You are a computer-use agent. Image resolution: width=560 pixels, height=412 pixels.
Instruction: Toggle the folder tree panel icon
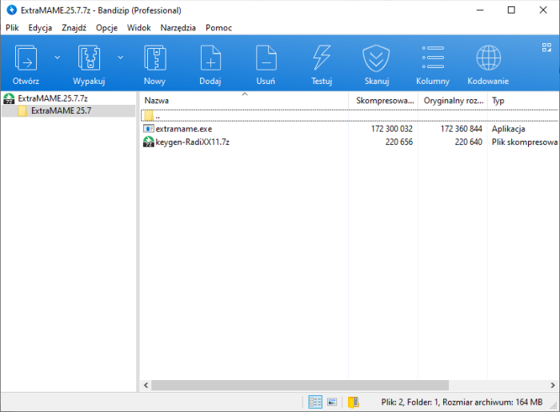(354, 402)
